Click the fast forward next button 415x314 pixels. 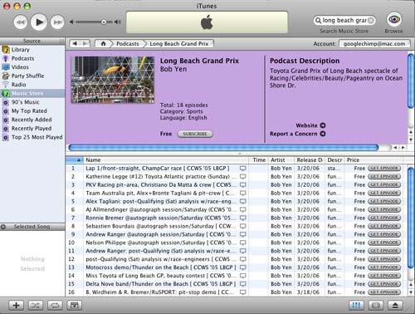(57, 22)
